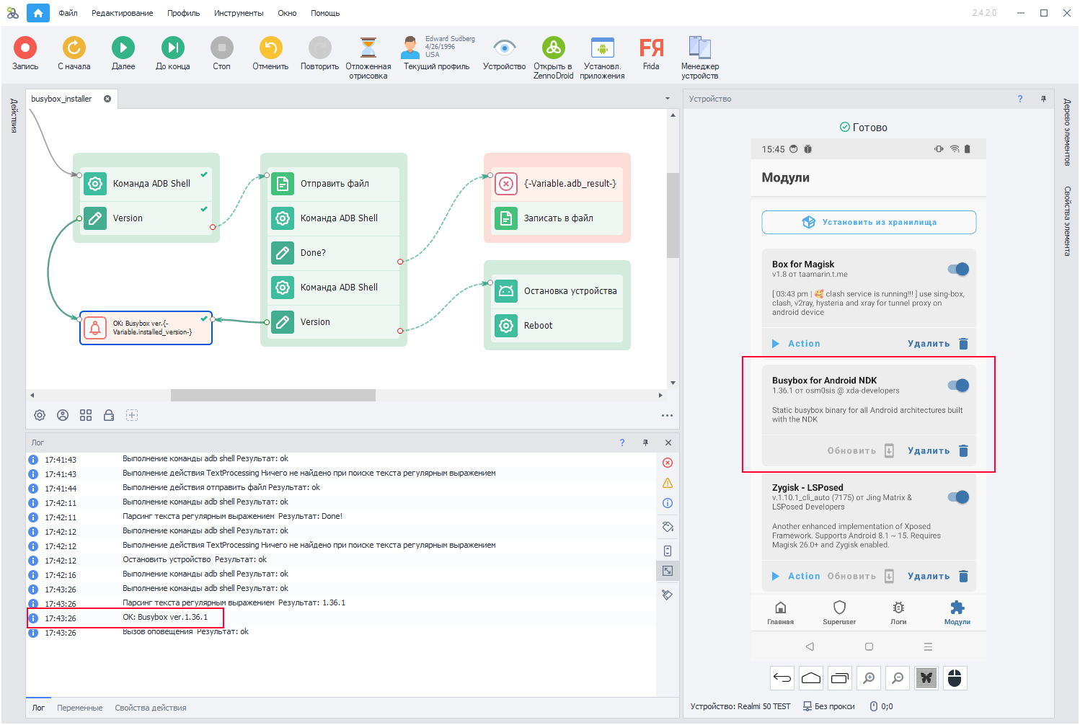
Task: Click Install from storage button
Action: point(869,222)
